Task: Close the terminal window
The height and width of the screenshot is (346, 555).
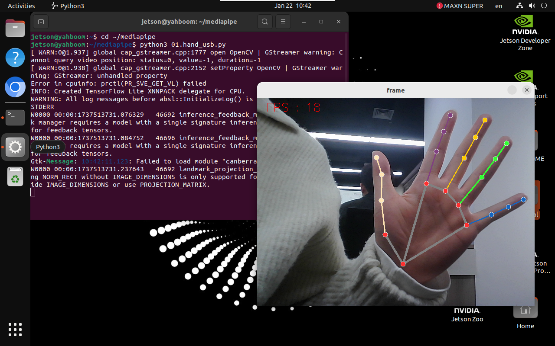Action: [339, 22]
